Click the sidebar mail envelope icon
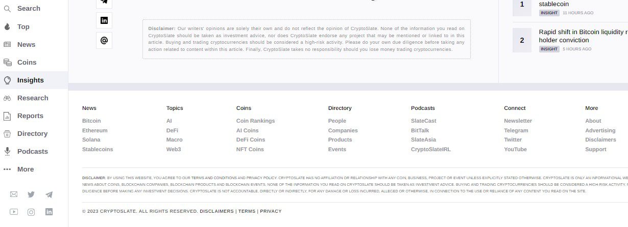The width and height of the screenshot is (628, 227). [x=14, y=194]
